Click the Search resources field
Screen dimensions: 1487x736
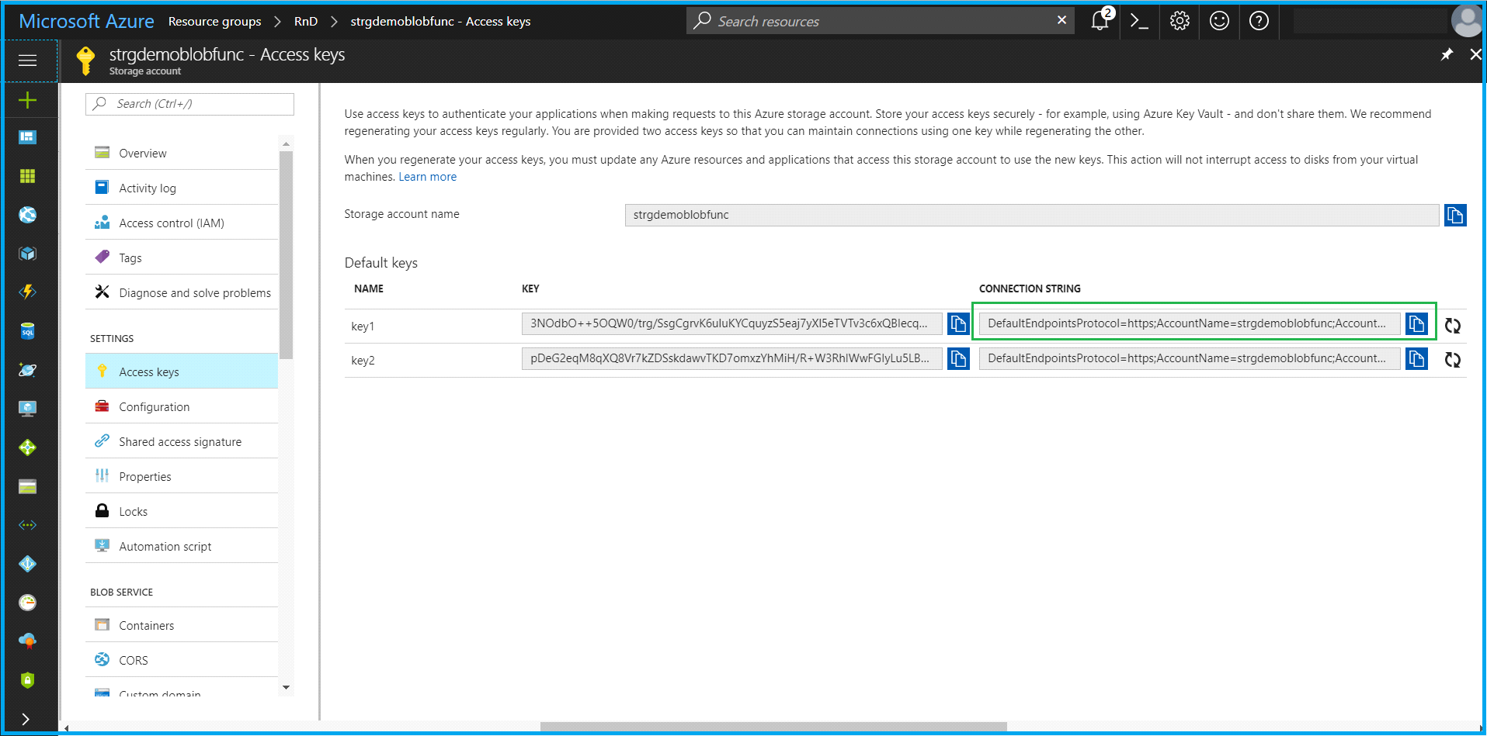pyautogui.click(x=880, y=21)
